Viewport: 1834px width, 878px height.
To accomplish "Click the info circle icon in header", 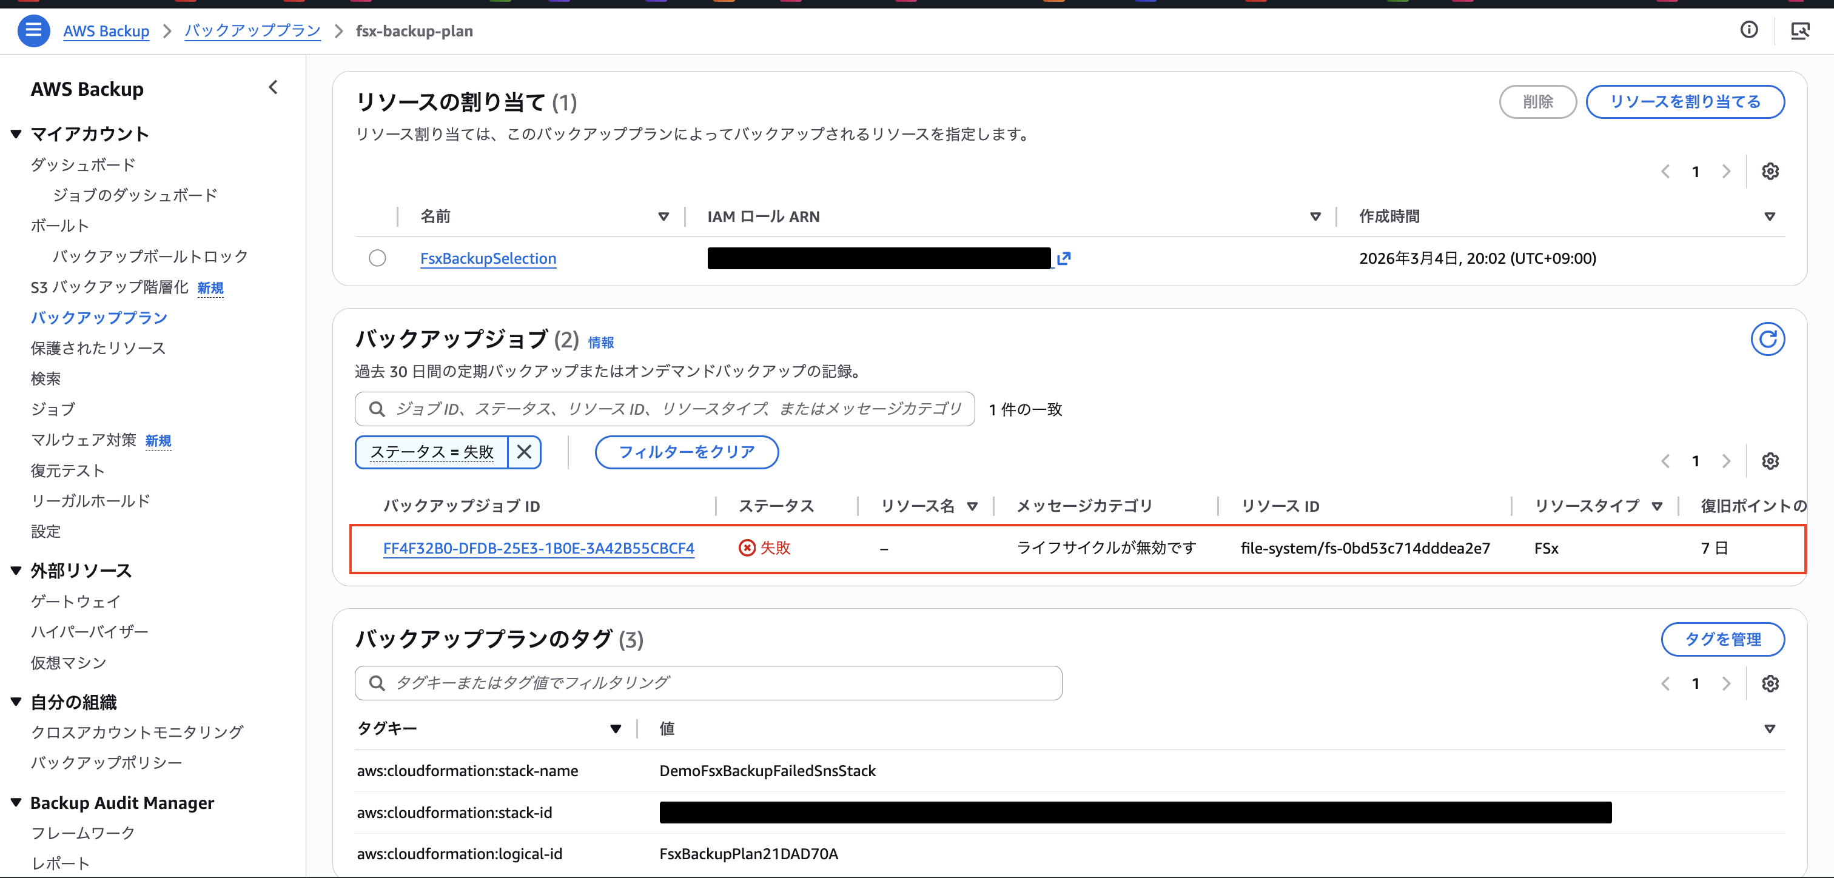I will click(x=1748, y=30).
